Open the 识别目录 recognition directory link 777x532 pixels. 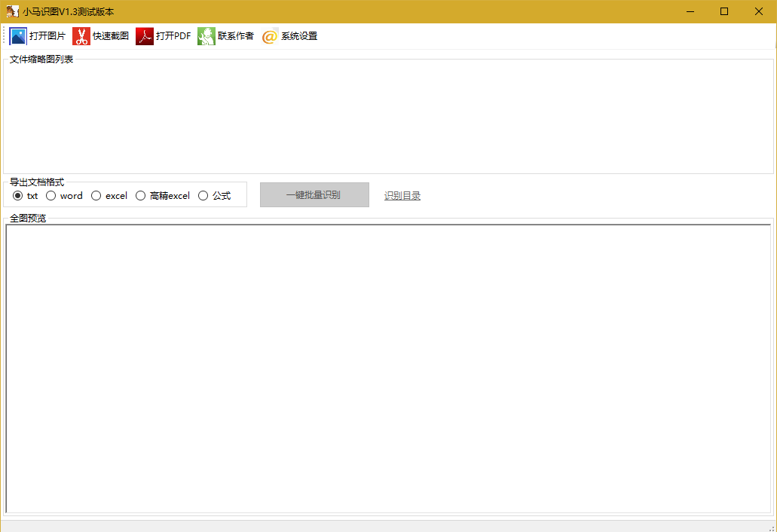(x=402, y=194)
